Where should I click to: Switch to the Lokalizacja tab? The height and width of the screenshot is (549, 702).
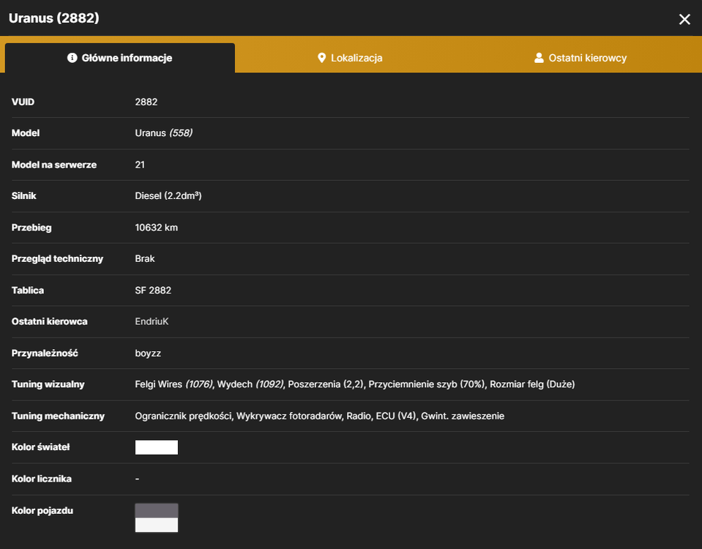tap(350, 58)
